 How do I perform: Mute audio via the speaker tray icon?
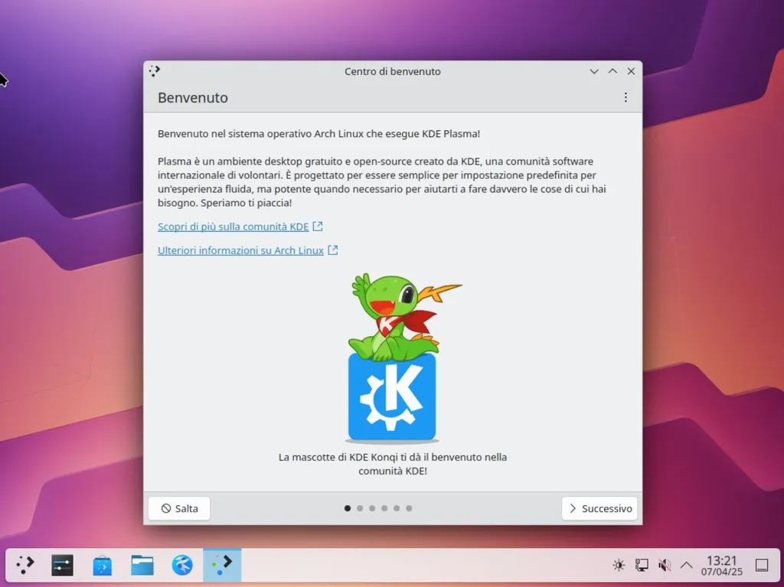click(663, 565)
